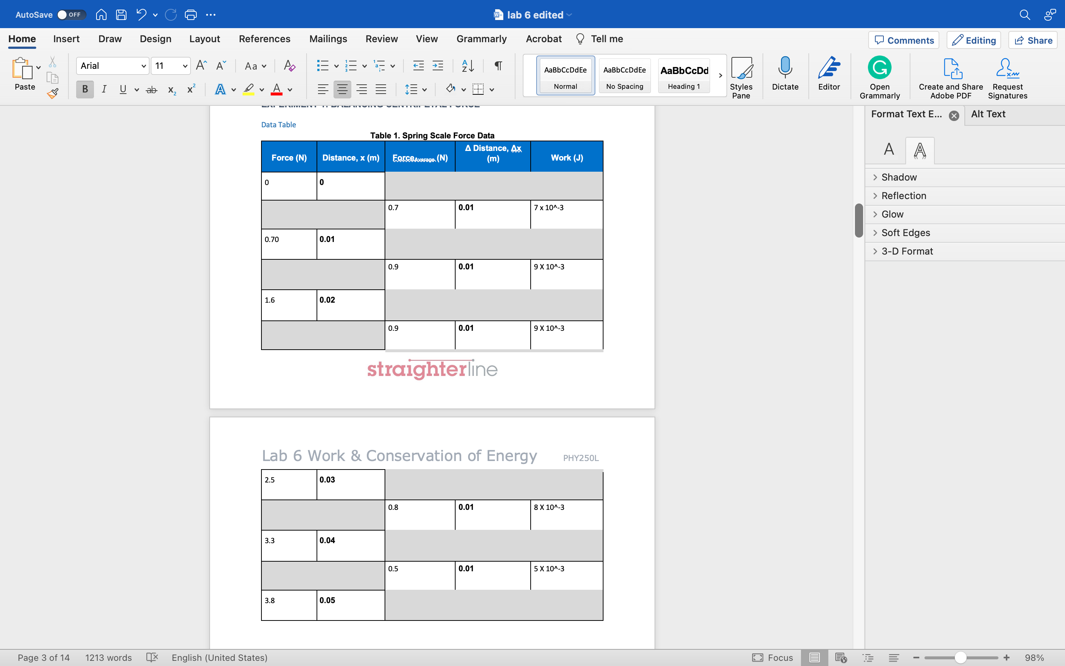Apply strikethrough to selected text

151,90
